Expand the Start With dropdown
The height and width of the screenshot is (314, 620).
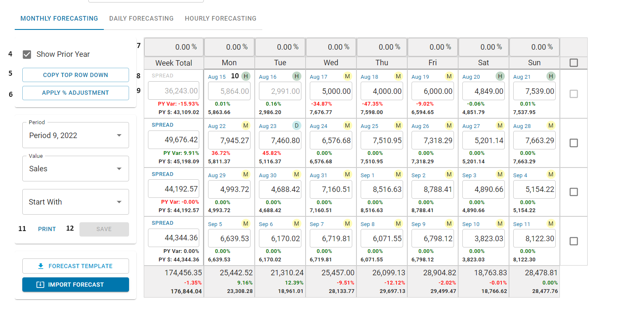coord(76,202)
